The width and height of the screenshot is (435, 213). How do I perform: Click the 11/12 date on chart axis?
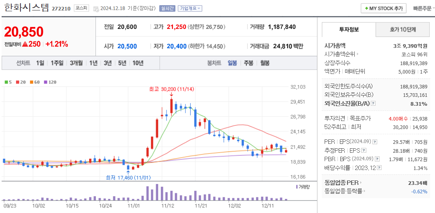tap(167, 206)
